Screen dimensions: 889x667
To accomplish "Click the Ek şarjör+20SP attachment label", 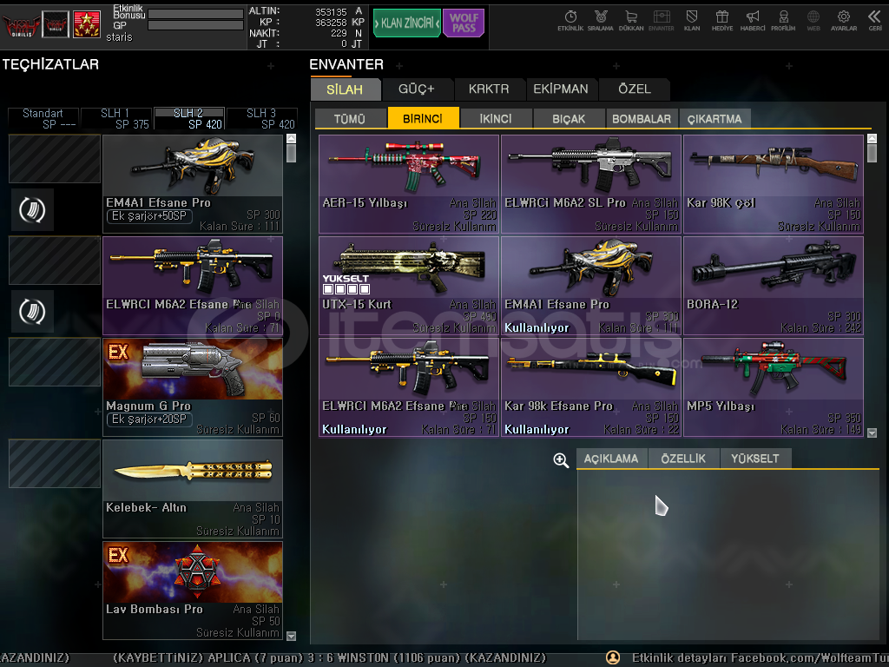I will 149,419.
